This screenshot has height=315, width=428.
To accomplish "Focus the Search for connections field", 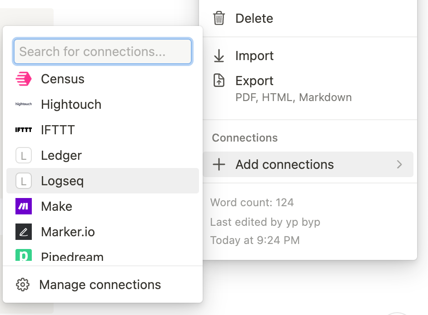I will coord(103,51).
